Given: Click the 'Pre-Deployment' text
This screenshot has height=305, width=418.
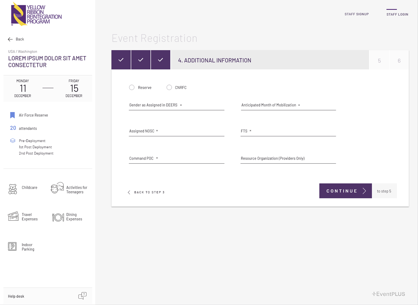Looking at the screenshot, I should (32, 141).
